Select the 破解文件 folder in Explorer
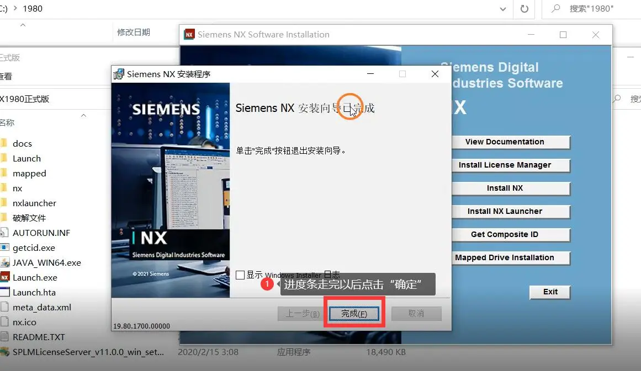Screen dimensions: 641x371 coord(29,218)
